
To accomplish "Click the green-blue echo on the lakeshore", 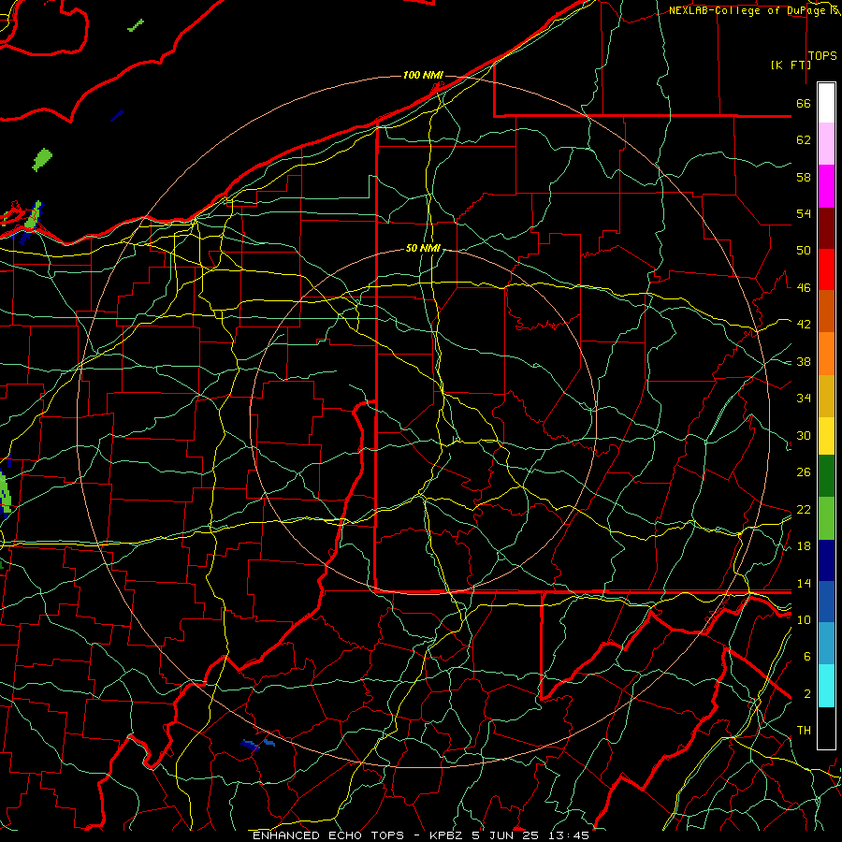I will coord(30,221).
